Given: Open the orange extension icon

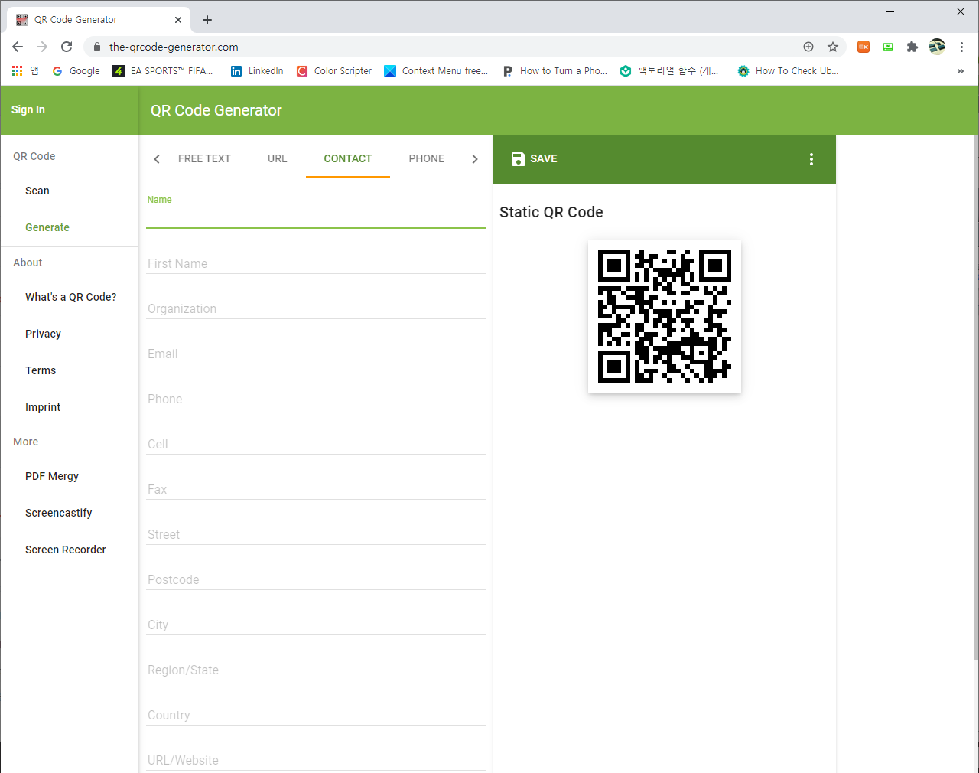Looking at the screenshot, I should tap(864, 47).
